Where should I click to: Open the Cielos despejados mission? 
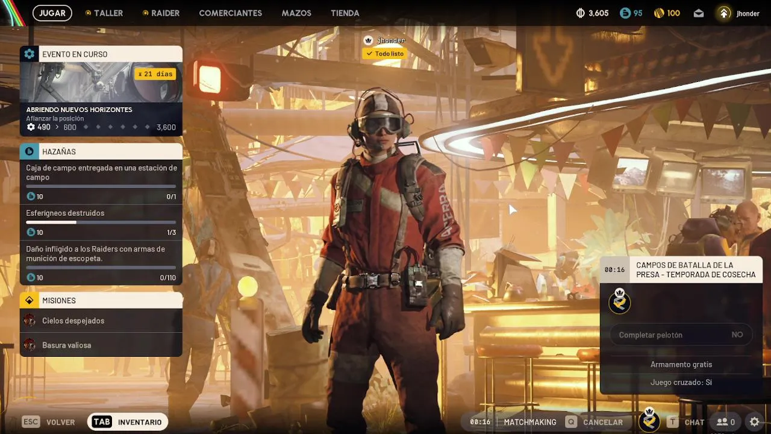tap(101, 321)
